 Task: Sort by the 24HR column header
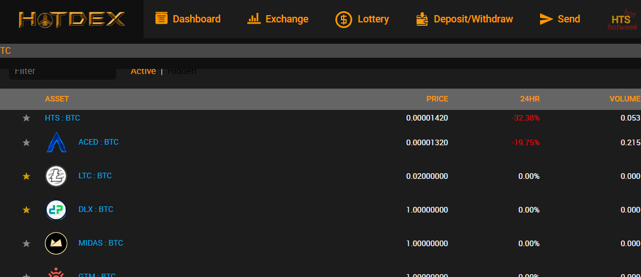point(529,99)
